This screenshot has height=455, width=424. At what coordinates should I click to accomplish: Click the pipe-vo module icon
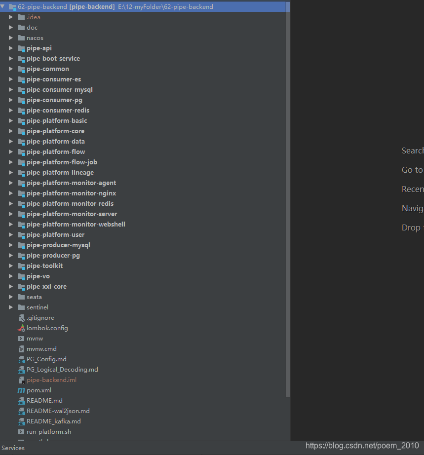pos(21,276)
